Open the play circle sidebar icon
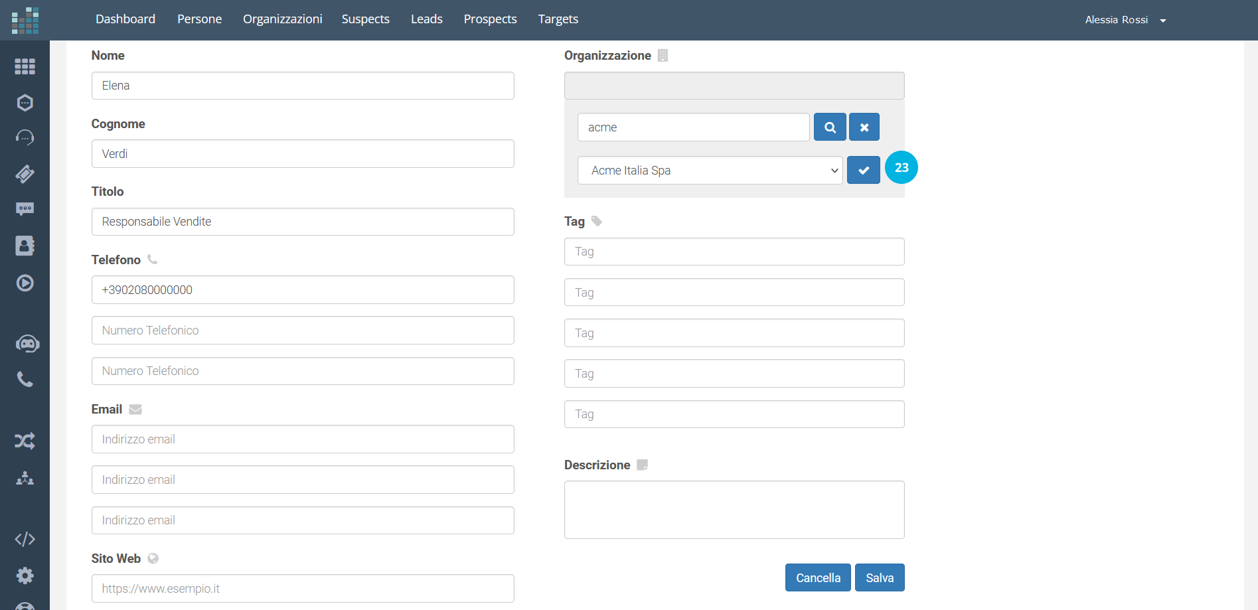Viewport: 1258px width, 610px height. pos(25,283)
